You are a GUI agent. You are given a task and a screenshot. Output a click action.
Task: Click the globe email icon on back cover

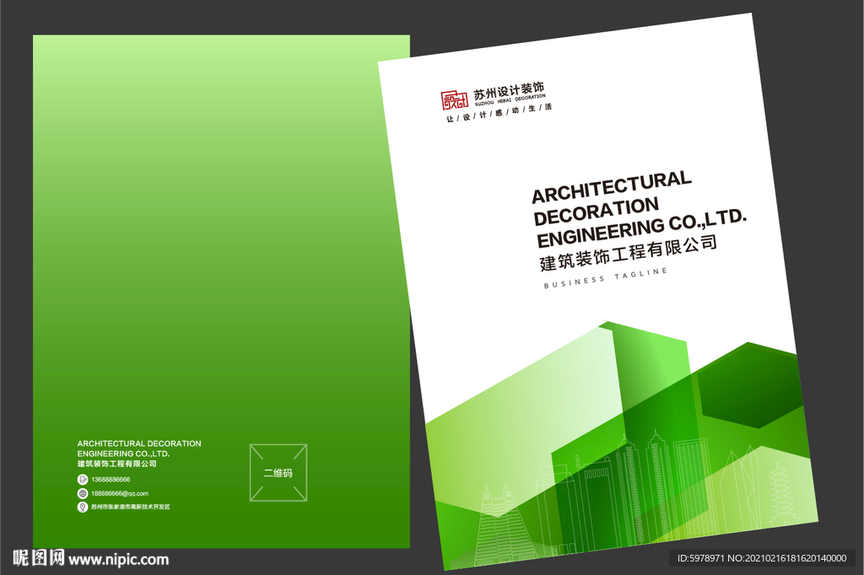pyautogui.click(x=82, y=493)
